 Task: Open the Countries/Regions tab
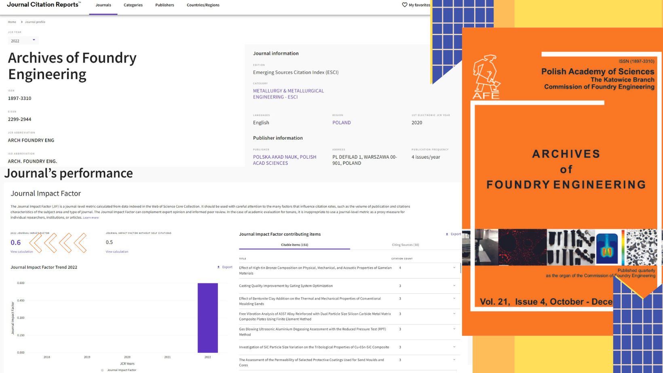(203, 5)
